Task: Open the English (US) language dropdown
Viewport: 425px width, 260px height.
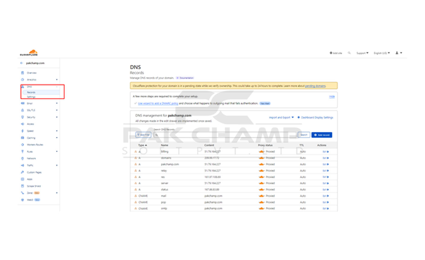Action: point(382,53)
